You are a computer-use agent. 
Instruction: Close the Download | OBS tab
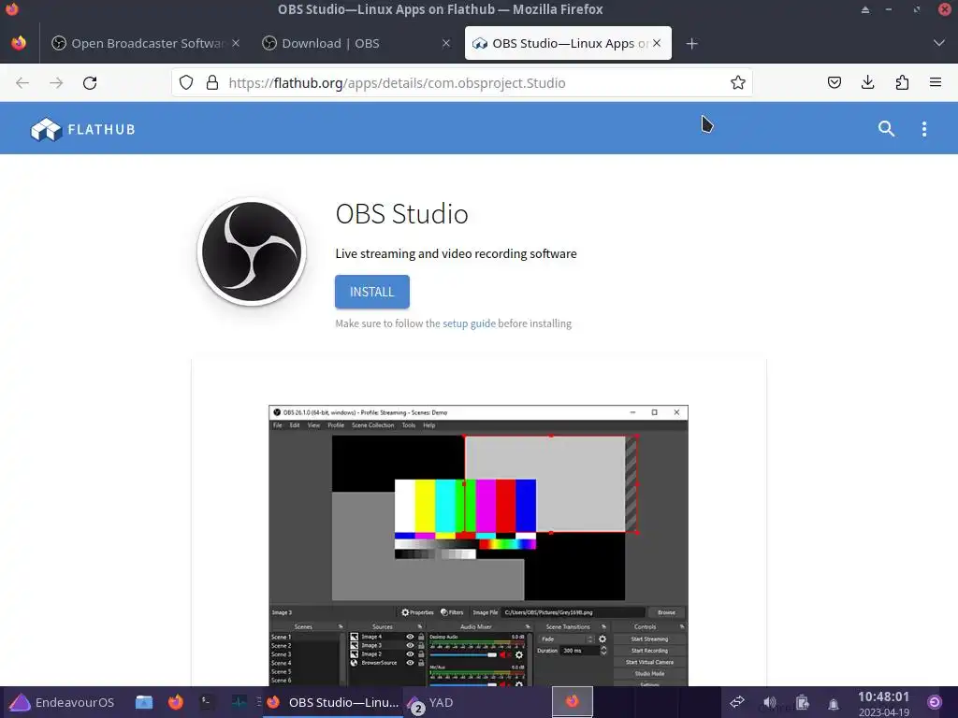(446, 43)
